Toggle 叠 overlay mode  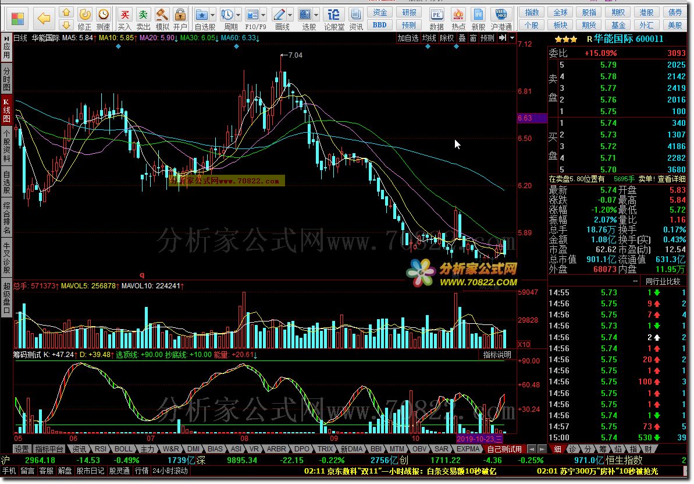point(462,38)
